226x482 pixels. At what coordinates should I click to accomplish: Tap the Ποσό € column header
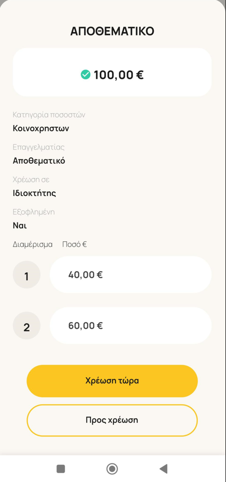point(74,244)
